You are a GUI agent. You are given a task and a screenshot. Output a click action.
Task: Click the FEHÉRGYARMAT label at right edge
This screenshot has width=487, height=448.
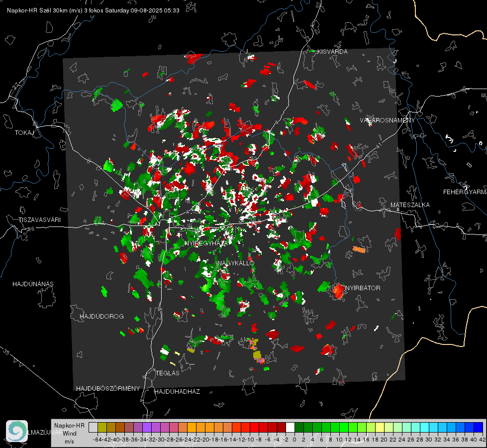465,192
